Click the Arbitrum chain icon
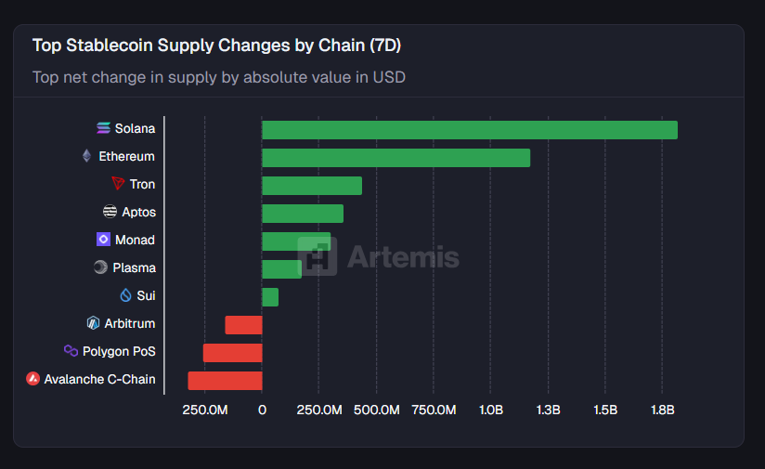Image resolution: width=765 pixels, height=469 pixels. pyautogui.click(x=93, y=323)
